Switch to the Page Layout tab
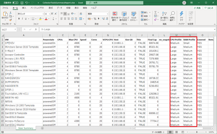The height and width of the screenshot is (134, 217). click(x=37, y=8)
